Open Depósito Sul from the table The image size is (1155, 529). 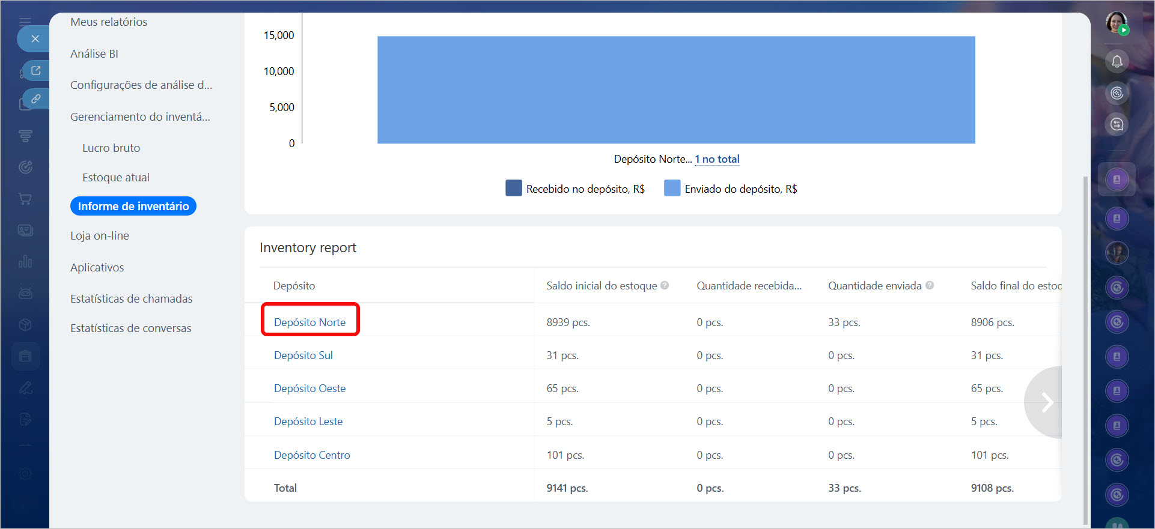pos(303,355)
